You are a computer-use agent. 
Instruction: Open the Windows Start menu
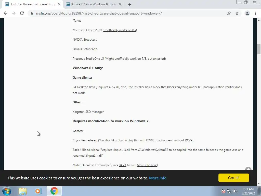[x=7, y=191]
